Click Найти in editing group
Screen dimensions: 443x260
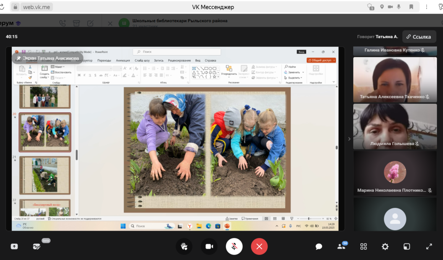pos(290,67)
